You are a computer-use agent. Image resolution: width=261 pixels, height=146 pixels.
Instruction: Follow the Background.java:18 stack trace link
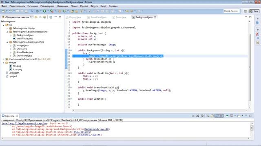click(x=97, y=129)
